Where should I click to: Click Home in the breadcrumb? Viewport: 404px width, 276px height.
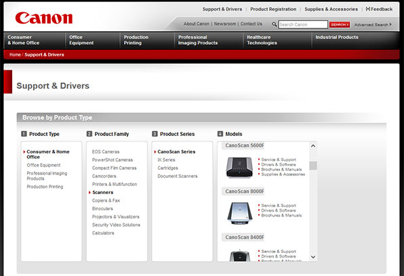pos(15,55)
